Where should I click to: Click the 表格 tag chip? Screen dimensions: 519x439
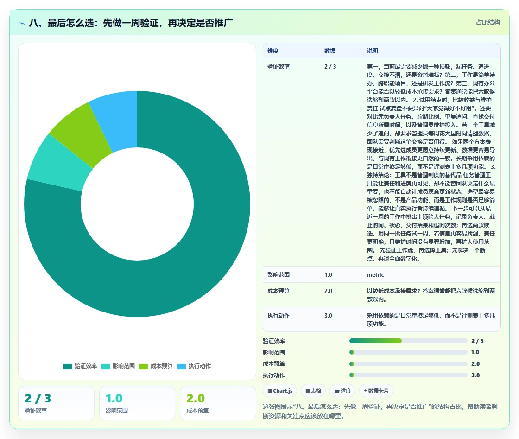point(313,391)
